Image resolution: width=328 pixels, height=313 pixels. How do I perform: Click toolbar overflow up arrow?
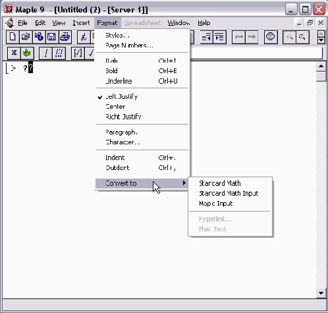pos(321,34)
